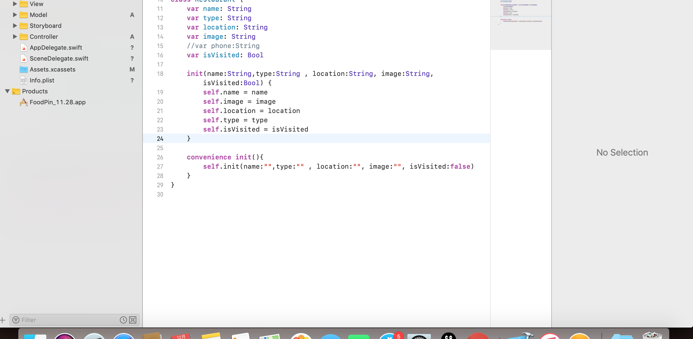Expand the Controller folder

[x=15, y=37]
